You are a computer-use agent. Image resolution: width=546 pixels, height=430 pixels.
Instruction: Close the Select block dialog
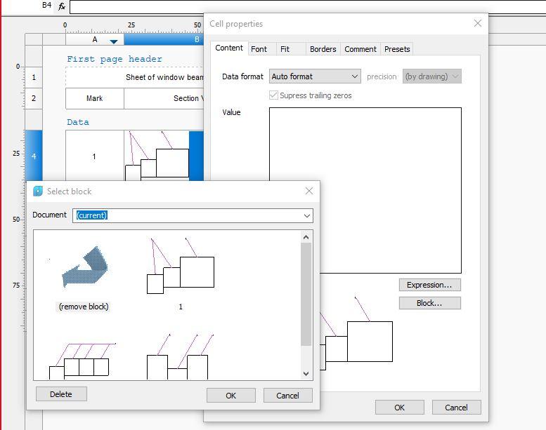(x=309, y=191)
